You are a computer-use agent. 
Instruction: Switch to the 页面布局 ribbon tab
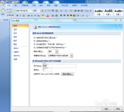[x=25, y=5]
